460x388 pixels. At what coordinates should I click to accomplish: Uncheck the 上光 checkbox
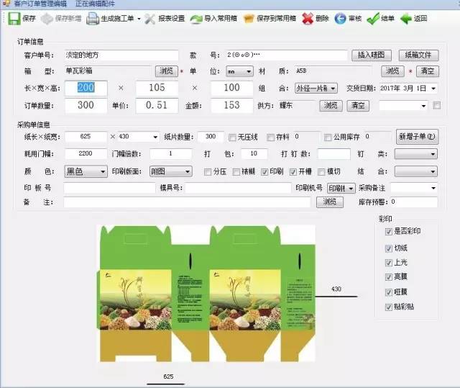click(389, 262)
